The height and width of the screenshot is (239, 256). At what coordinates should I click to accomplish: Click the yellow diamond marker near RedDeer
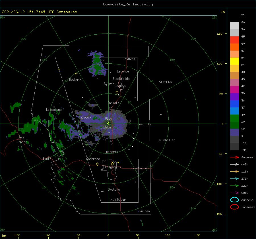click(x=117, y=92)
